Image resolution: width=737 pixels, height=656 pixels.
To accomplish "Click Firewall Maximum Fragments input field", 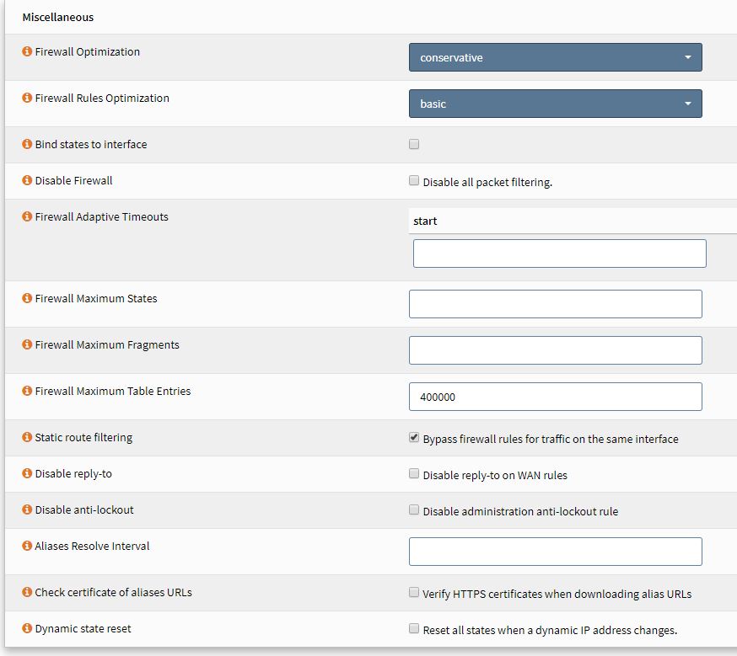I will click(x=555, y=350).
